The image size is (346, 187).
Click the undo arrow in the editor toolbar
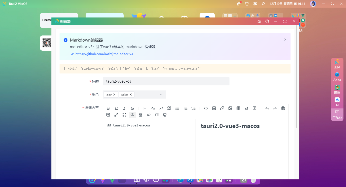[267, 108]
